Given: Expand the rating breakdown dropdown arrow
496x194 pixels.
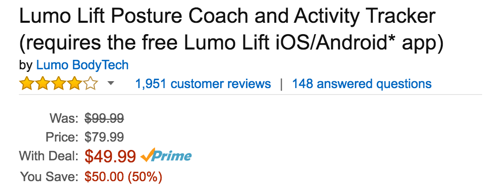Looking at the screenshot, I should (111, 84).
